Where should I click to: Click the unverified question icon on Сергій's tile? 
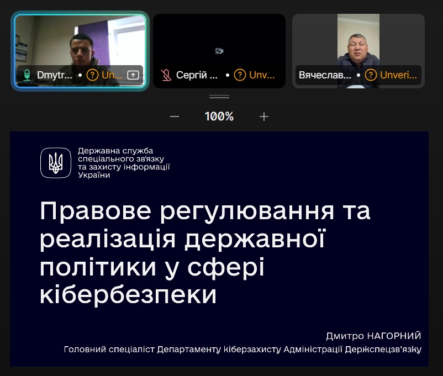click(x=240, y=75)
